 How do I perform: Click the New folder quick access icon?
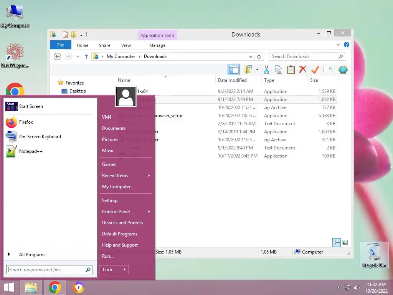pyautogui.click(x=74, y=34)
